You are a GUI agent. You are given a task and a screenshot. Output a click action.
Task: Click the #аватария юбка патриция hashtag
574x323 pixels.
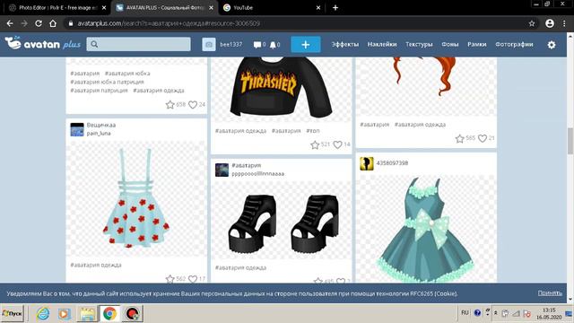107,82
